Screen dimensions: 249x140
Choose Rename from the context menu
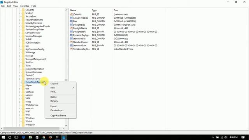click(60, 101)
